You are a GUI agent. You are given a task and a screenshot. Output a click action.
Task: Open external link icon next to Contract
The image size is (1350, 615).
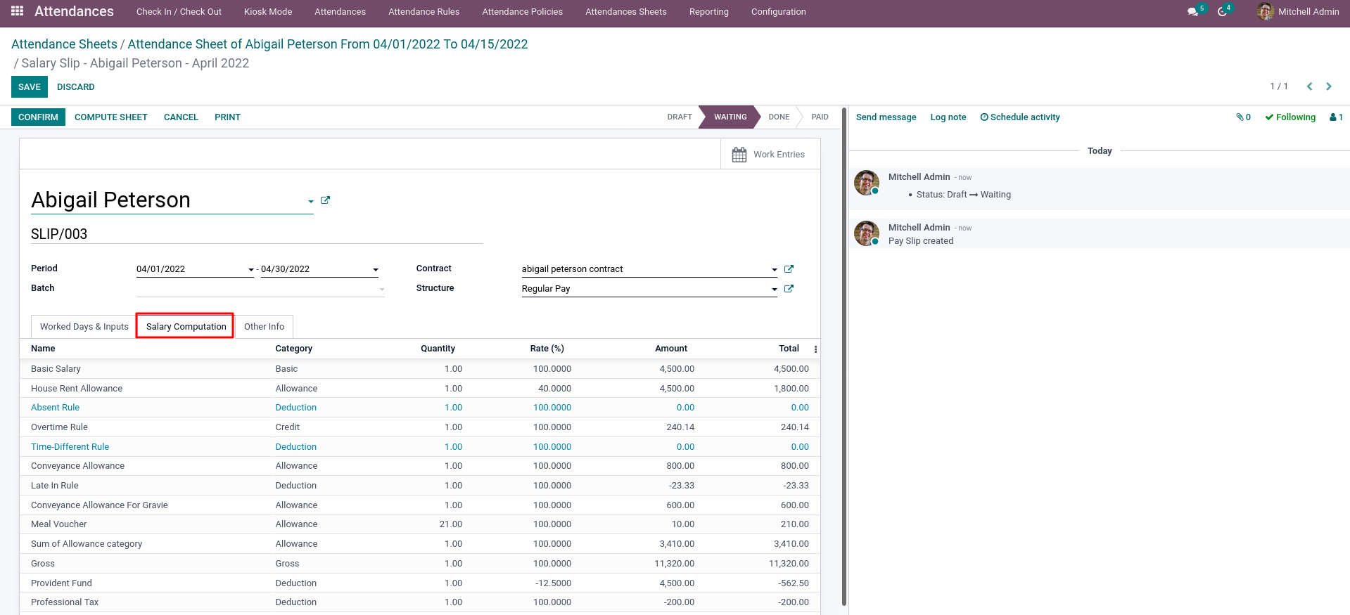coord(789,269)
